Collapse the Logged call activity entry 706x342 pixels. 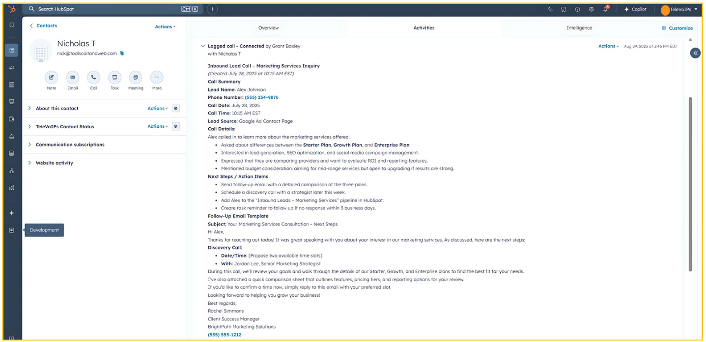pyautogui.click(x=202, y=46)
